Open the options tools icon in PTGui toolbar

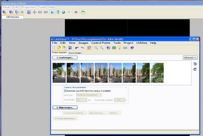click(89, 48)
